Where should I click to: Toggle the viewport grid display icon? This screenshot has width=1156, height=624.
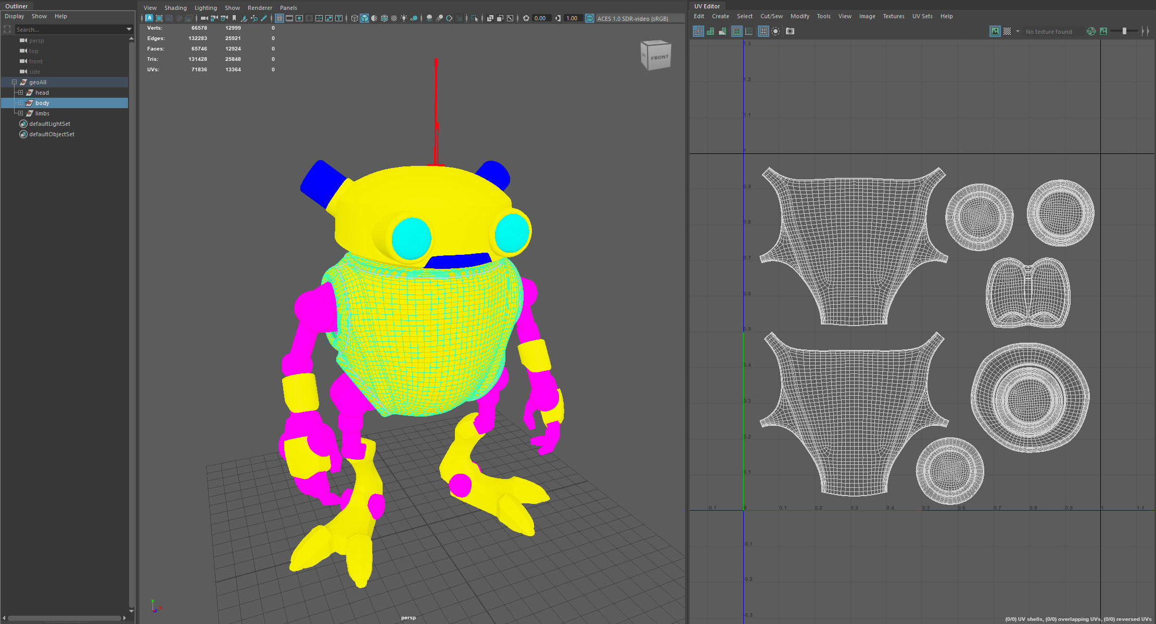click(280, 18)
